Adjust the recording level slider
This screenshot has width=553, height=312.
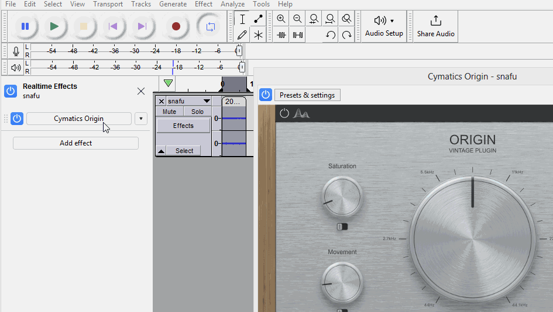tap(239, 51)
